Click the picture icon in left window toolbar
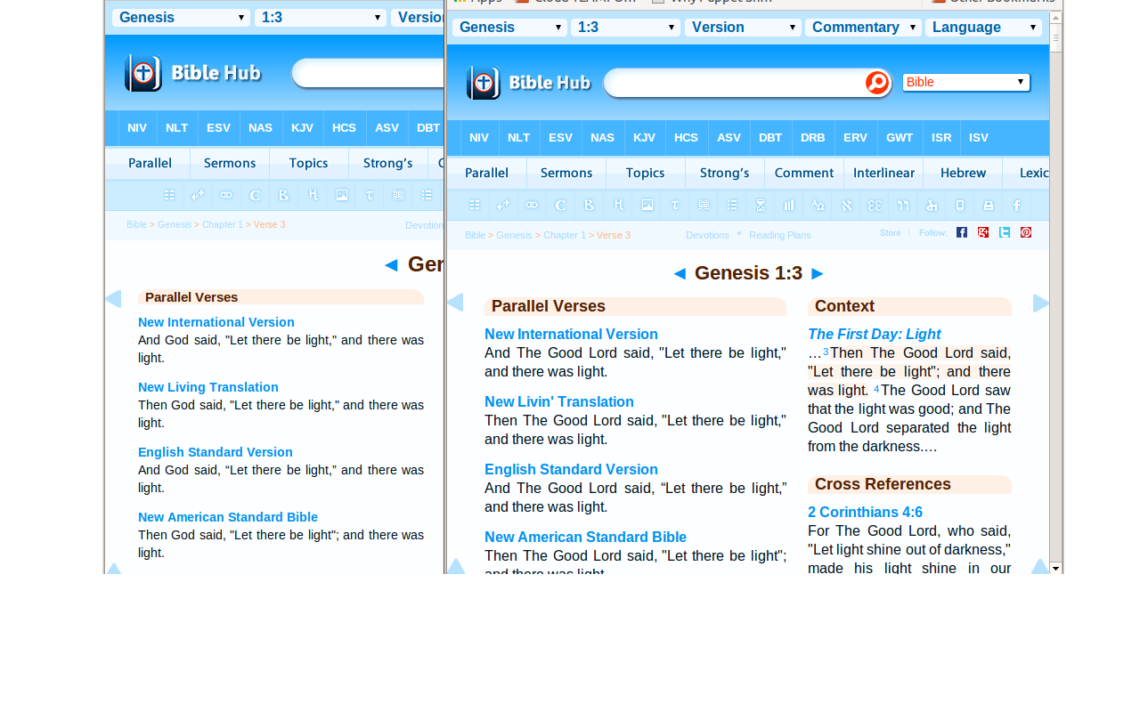1140x712 pixels. (x=341, y=195)
